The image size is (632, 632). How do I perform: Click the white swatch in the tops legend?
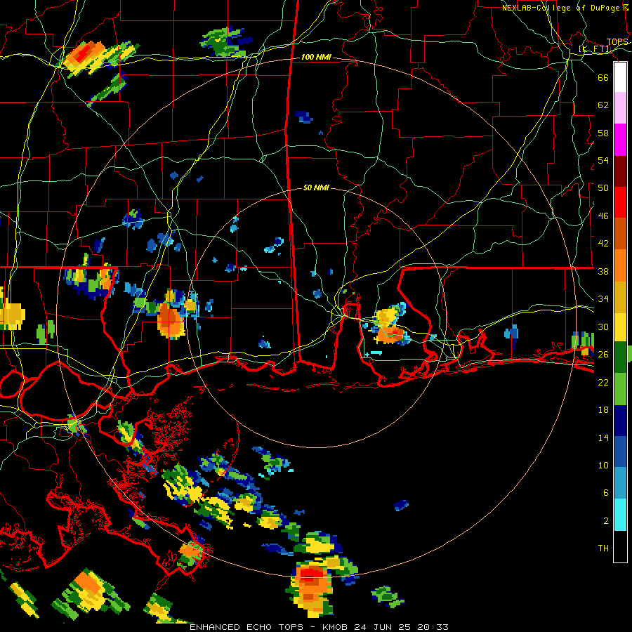click(x=620, y=77)
